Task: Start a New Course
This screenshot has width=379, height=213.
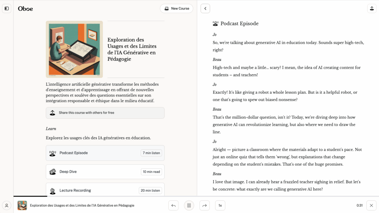Action: pyautogui.click(x=177, y=9)
